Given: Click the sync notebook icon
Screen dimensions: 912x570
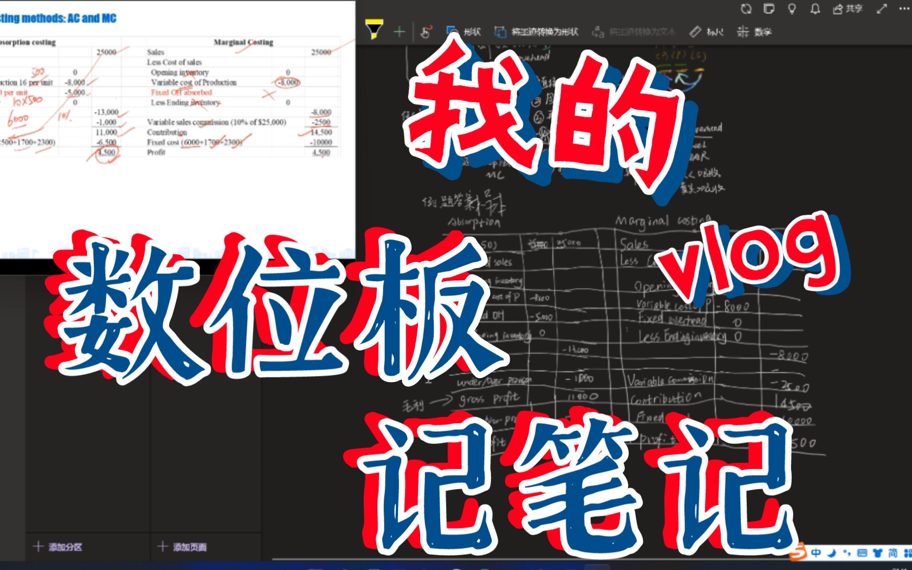Looking at the screenshot, I should [x=747, y=9].
